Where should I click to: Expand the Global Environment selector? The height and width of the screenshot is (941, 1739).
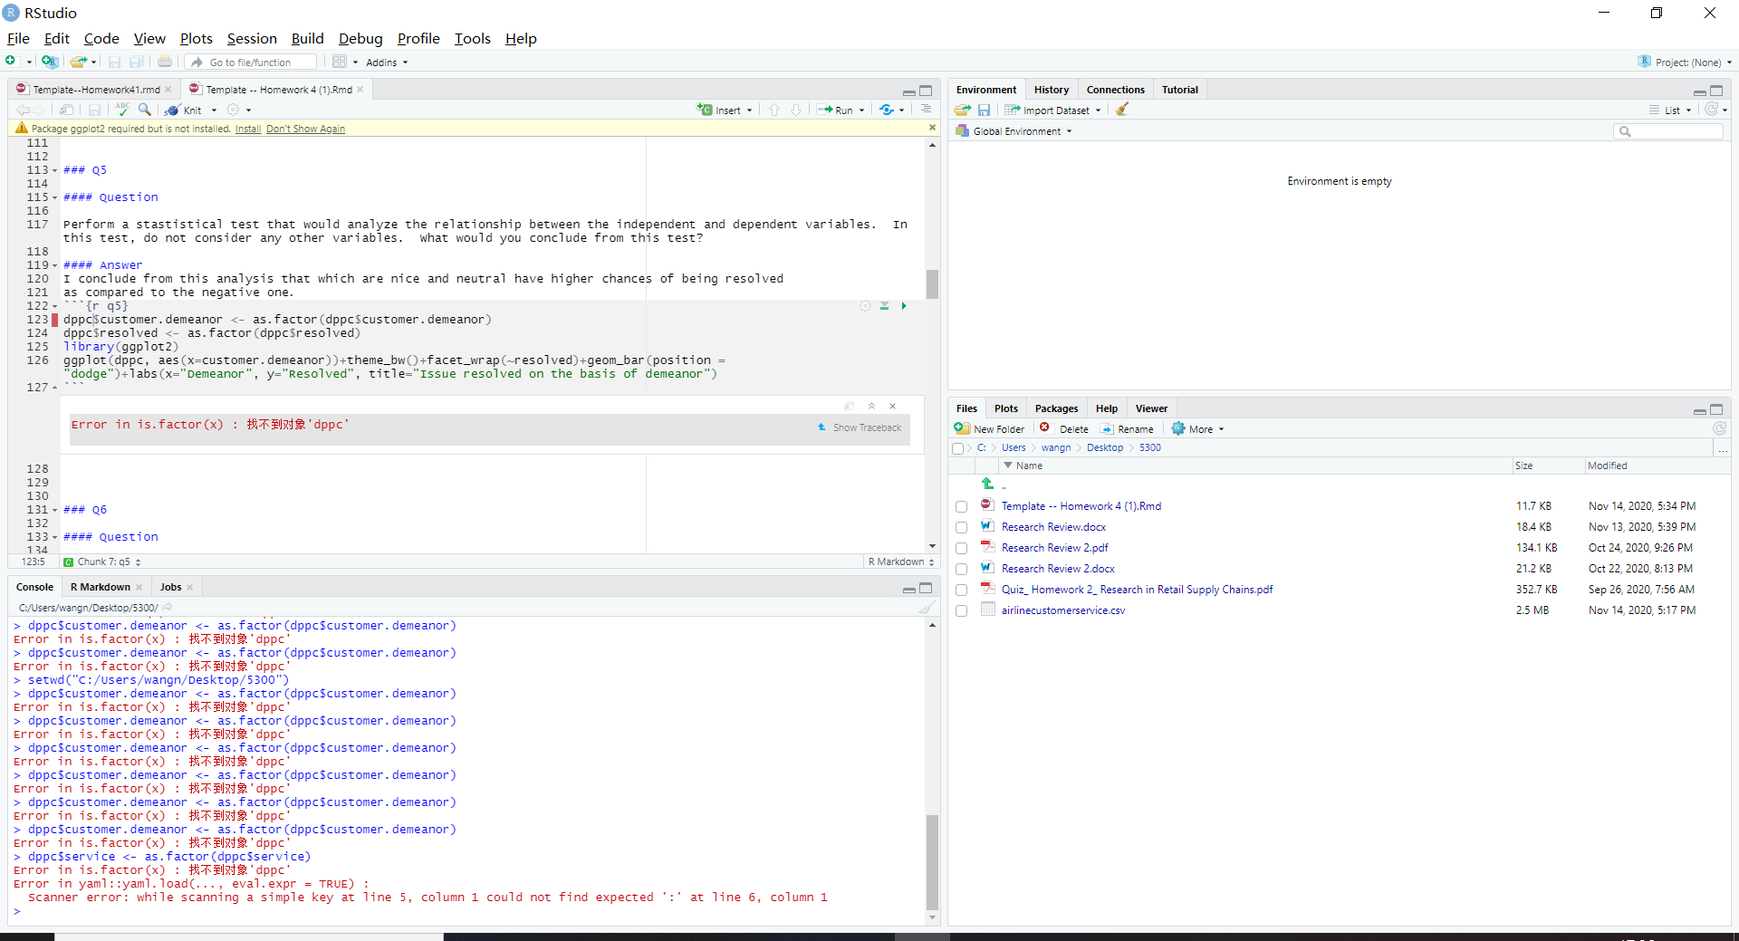tap(1014, 131)
